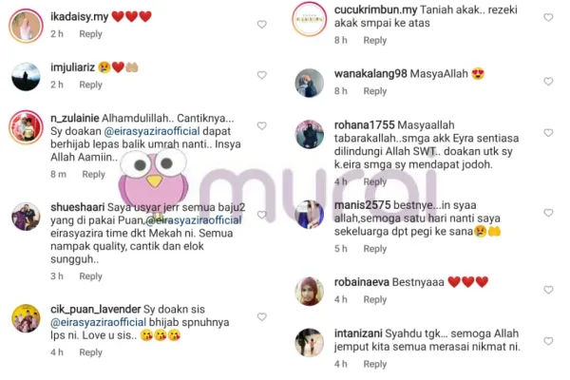Like cucukrimbun.my comment heart
Viewport: 570px width, 380px height.
coord(548,17)
